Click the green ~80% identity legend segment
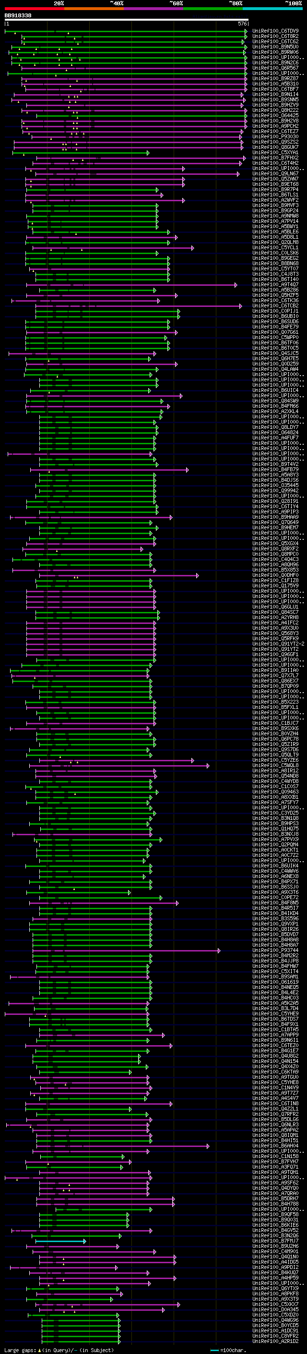 click(213, 9)
